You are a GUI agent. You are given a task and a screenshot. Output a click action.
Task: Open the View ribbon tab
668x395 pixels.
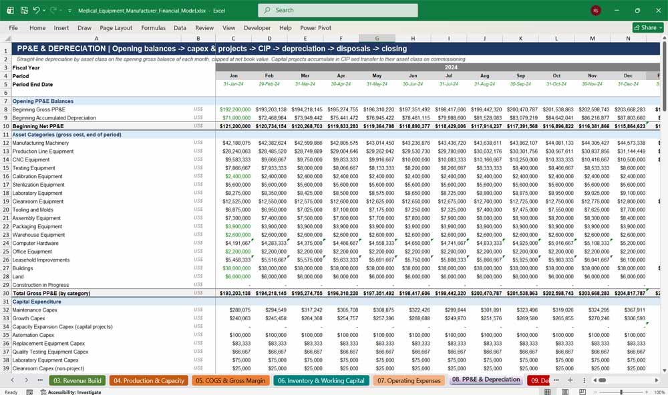(x=228, y=27)
